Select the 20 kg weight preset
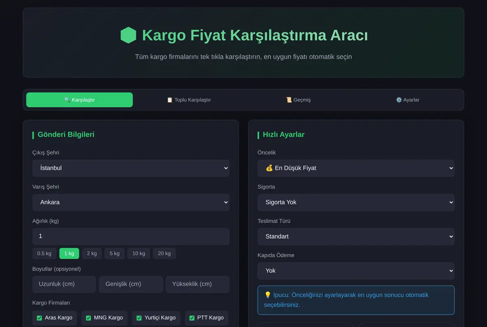Image resolution: width=487 pixels, height=327 pixels. (x=164, y=254)
